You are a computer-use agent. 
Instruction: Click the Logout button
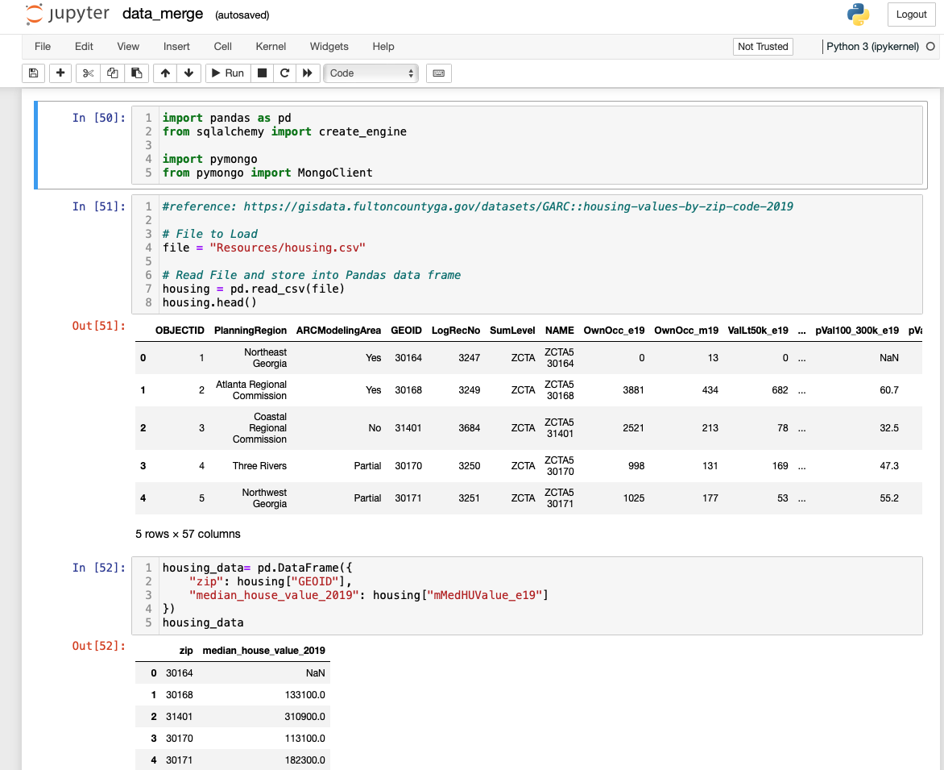pos(911,15)
